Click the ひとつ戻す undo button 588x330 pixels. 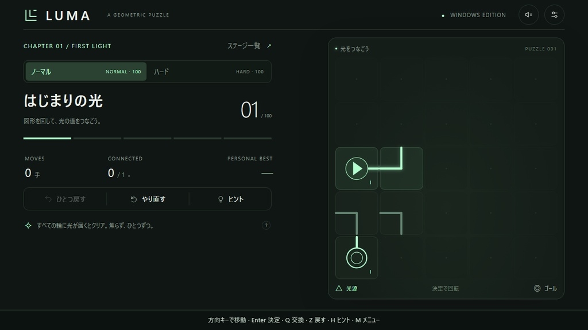point(65,199)
